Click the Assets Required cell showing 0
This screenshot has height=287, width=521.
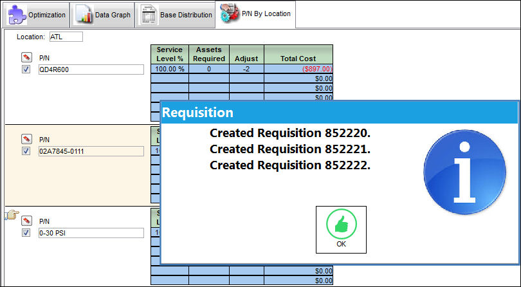[x=209, y=69]
